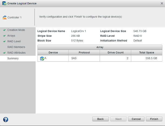The width and height of the screenshot is (165, 126).
Task: Open help with the question mark icon
Action: click(5, 119)
